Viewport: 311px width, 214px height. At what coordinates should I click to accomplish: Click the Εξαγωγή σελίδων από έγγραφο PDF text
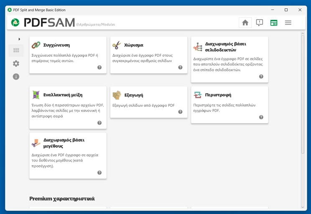[x=144, y=105]
